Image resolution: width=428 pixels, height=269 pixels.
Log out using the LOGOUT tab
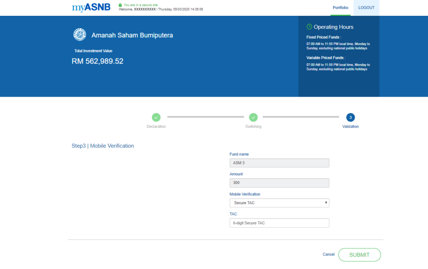tap(366, 8)
